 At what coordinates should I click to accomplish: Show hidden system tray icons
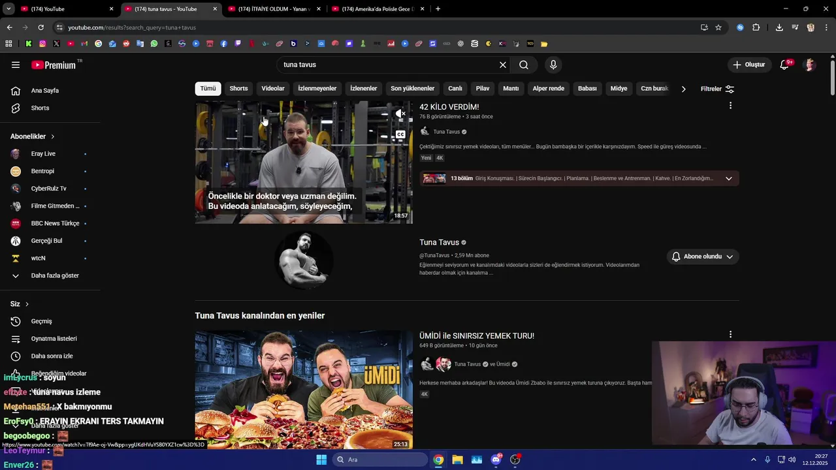coord(753,460)
